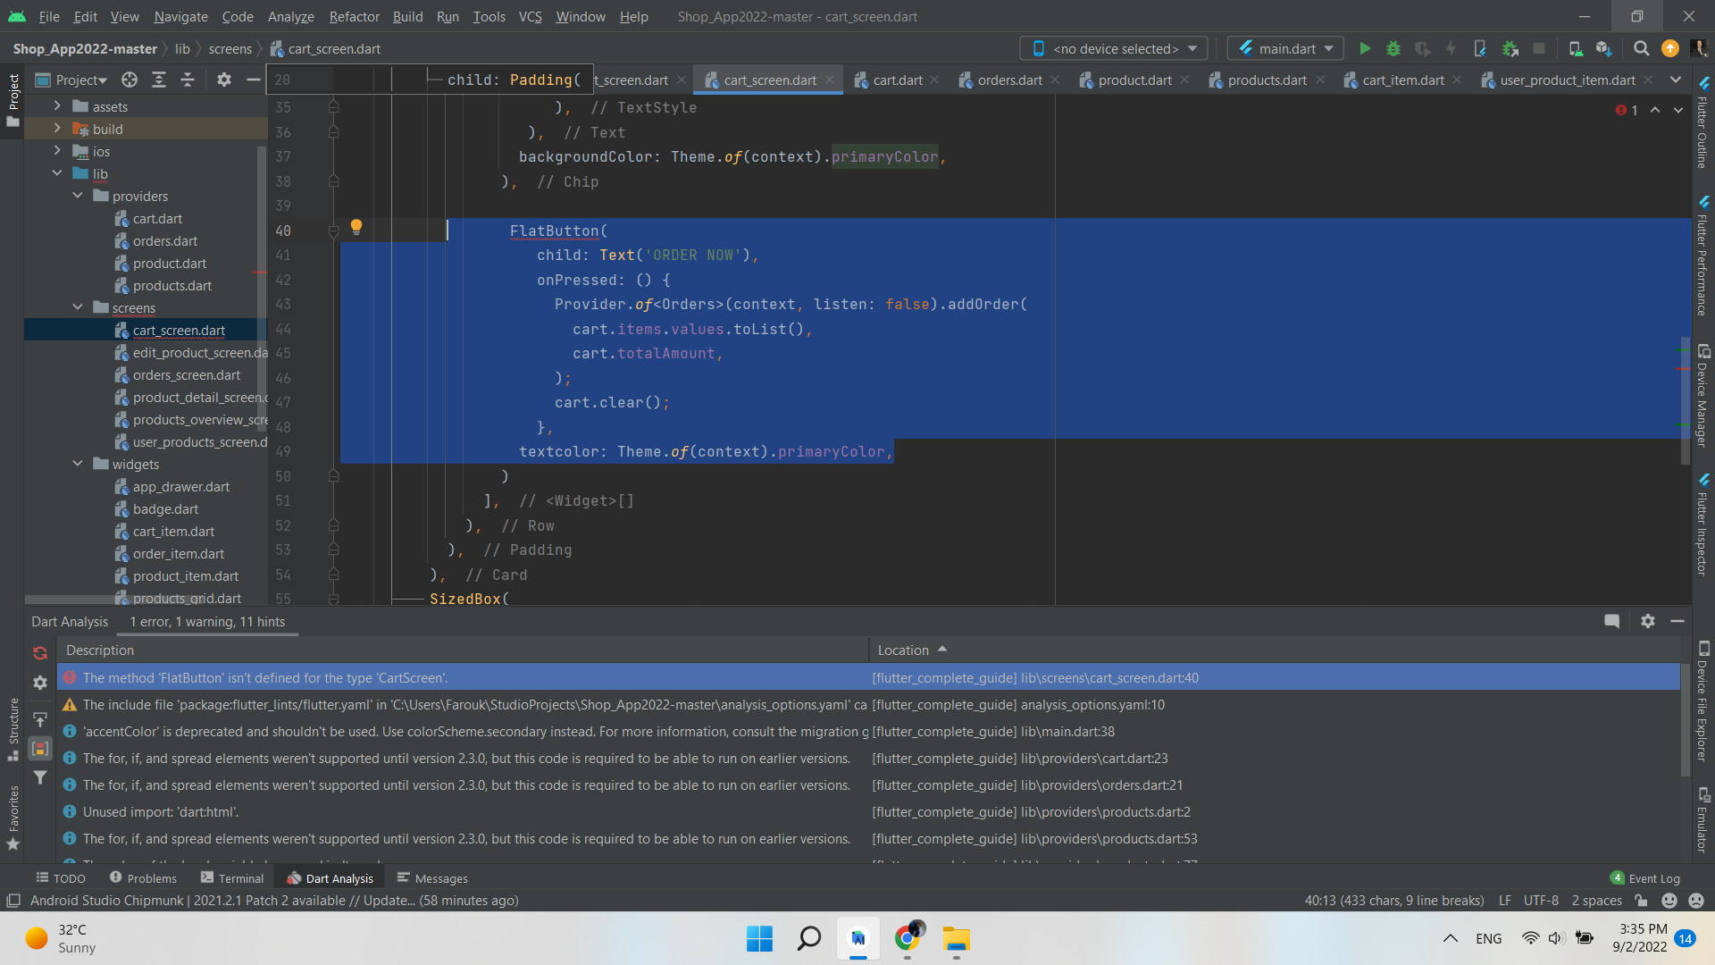The width and height of the screenshot is (1715, 965).
Task: Collapse the providers folder
Action: coord(78,196)
